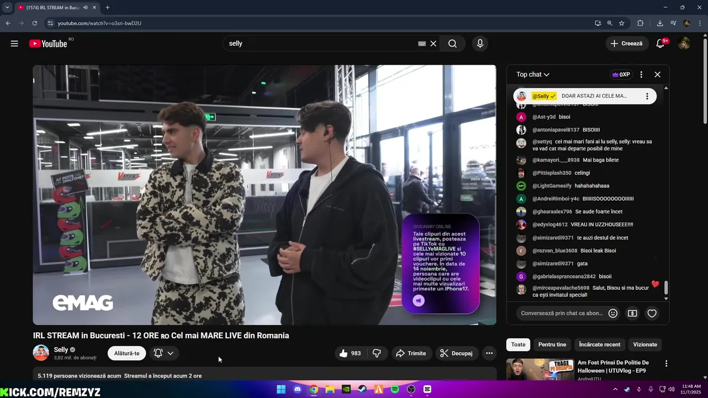Viewport: 708px width, 398px height.
Task: Select the Pentru tine filter chip
Action: pos(553,344)
